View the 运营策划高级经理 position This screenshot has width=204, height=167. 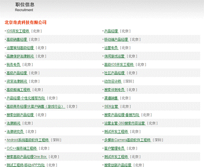pos(20,48)
